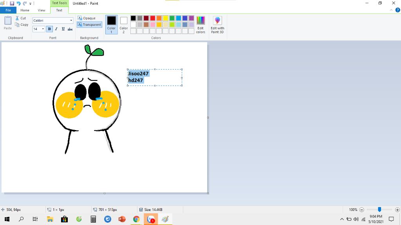Image resolution: width=401 pixels, height=225 pixels.
Task: Open Paint Help question mark
Action: point(398,10)
